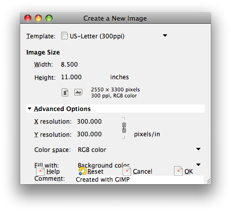
Task: Grab the window resize grip corner
Action: pos(209,181)
